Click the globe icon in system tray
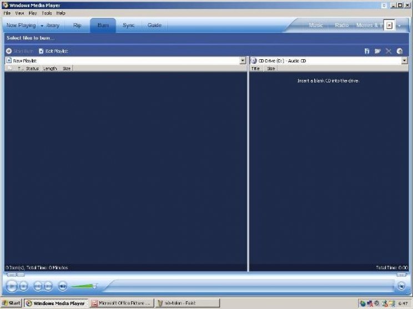The width and height of the screenshot is (413, 309). 362,303
